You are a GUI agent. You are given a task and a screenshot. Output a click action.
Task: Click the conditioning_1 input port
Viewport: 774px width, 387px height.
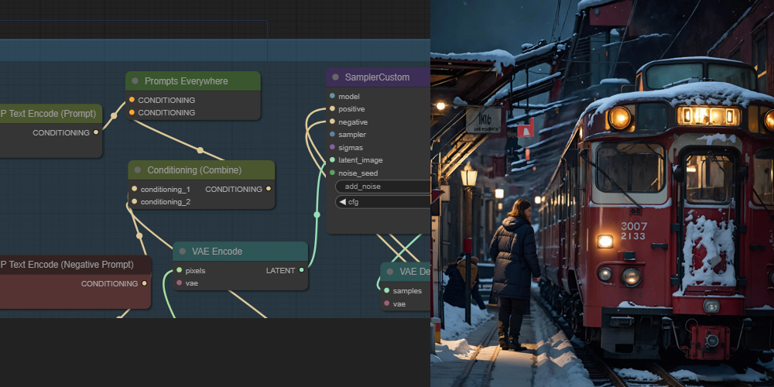134,189
